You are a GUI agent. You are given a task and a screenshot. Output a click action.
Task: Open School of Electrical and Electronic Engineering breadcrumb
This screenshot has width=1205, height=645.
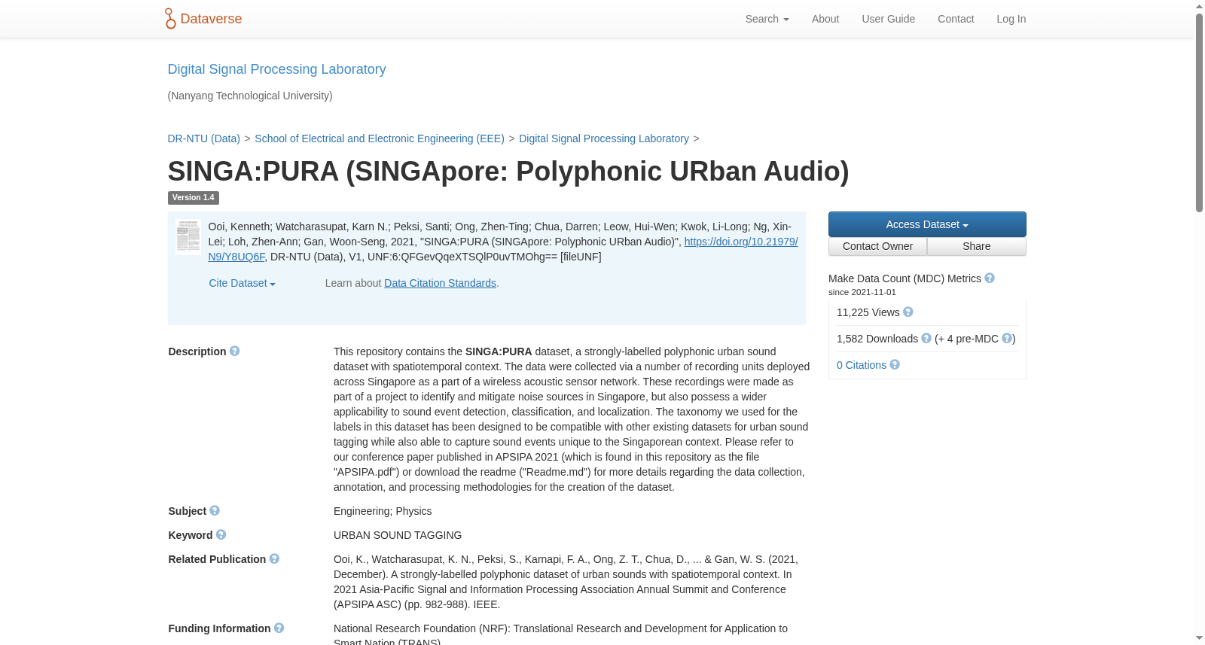380,138
